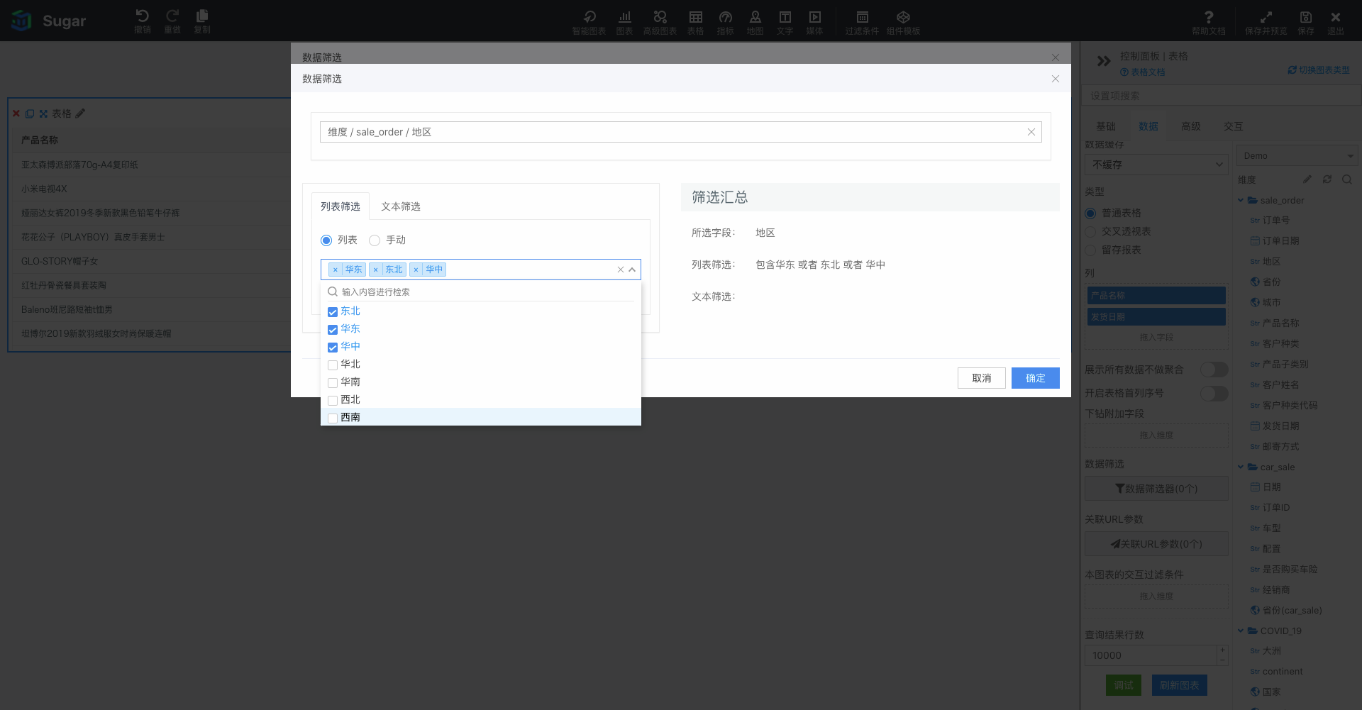
Task: Collapse the sale_order tree folder
Action: pyautogui.click(x=1241, y=201)
